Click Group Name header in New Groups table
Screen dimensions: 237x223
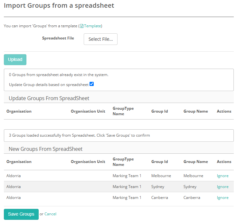[195, 162]
